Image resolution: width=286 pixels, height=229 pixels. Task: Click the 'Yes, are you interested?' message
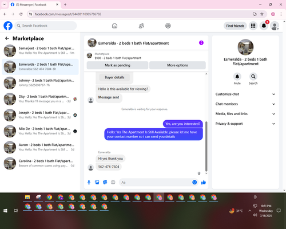(x=183, y=124)
